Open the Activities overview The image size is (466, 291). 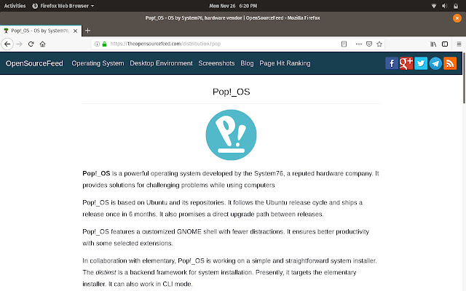15,6
